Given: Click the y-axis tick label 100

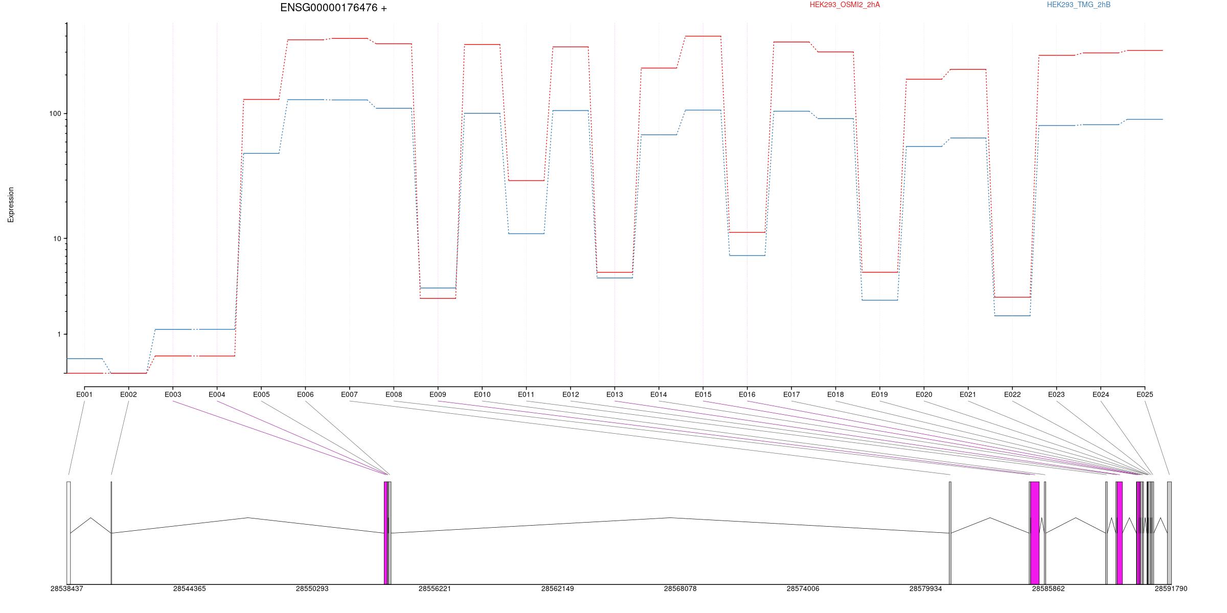Looking at the screenshot, I should point(55,113).
